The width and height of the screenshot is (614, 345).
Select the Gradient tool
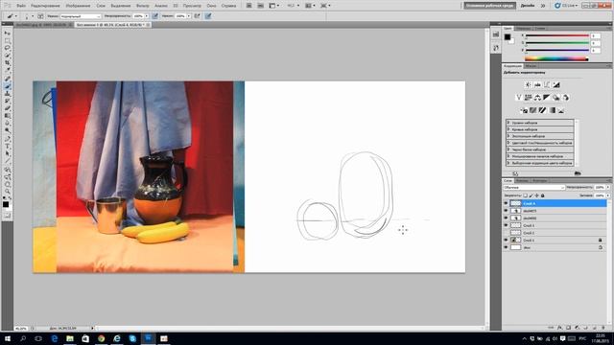pos(8,116)
